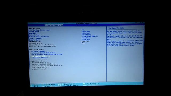The height and width of the screenshot is (96, 171).
Task: Toggle Legacy Support <Disabled> value
Action: click(86, 38)
